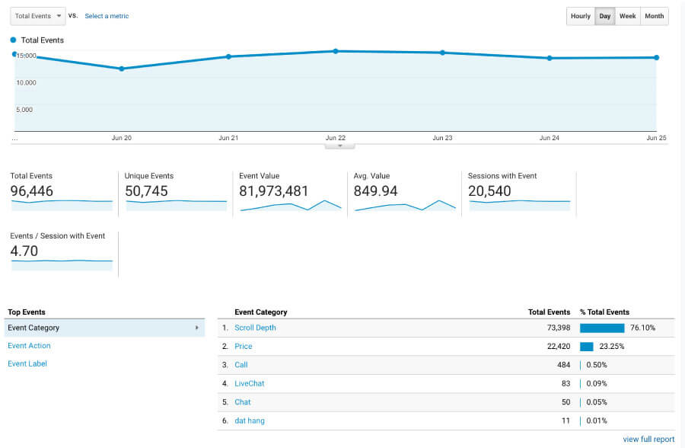685x448 pixels.
Task: Click the 484 value in Call row
Action: pos(563,365)
